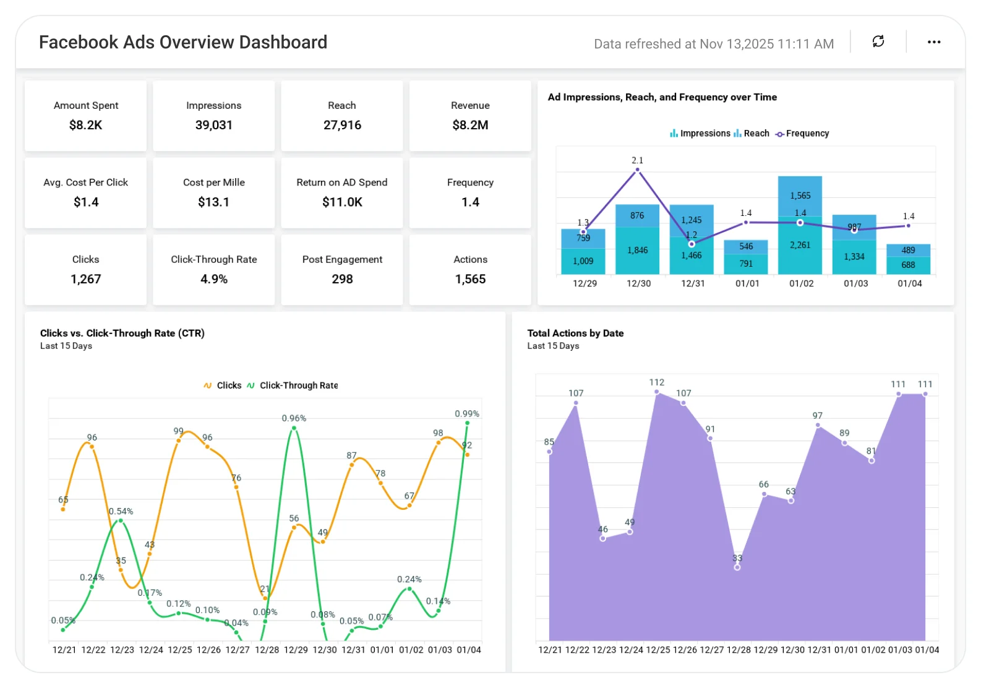The height and width of the screenshot is (688, 981).
Task: Select the 546 impressions bar for 01/01
Action: pyautogui.click(x=746, y=247)
